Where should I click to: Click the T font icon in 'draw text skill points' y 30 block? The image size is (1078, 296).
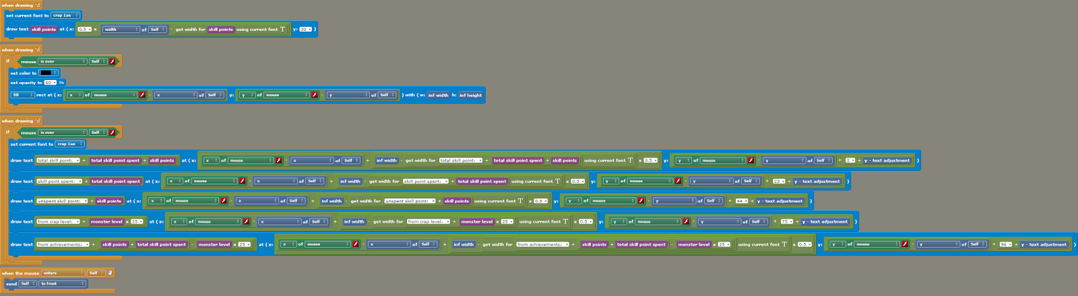pos(282,30)
